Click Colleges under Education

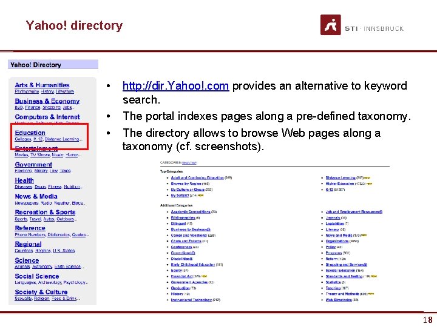[x=23, y=139]
